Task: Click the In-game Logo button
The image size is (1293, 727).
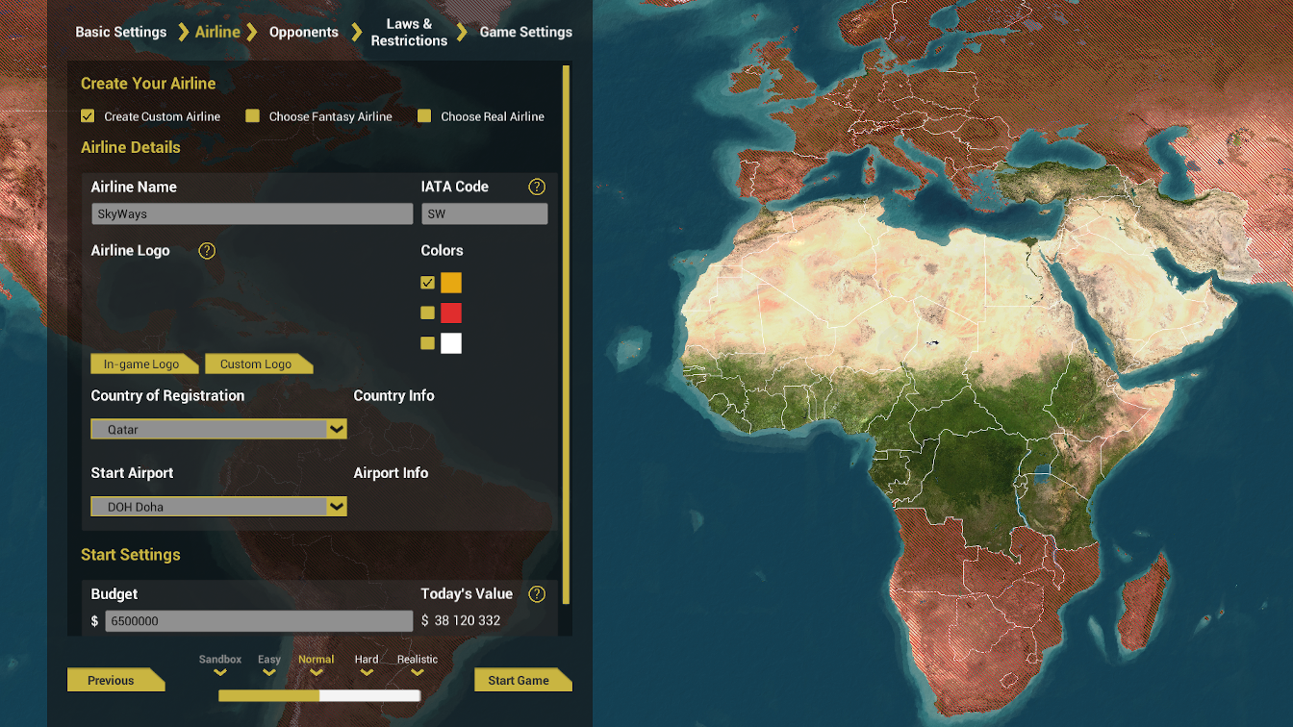Action: [142, 364]
